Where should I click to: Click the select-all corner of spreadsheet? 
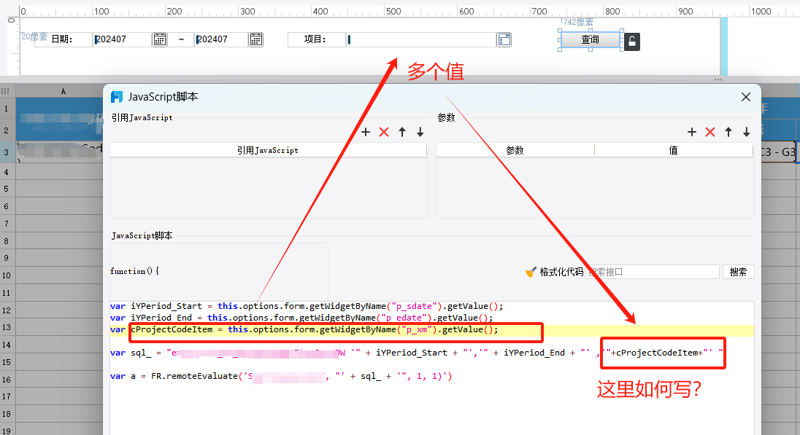[x=6, y=91]
